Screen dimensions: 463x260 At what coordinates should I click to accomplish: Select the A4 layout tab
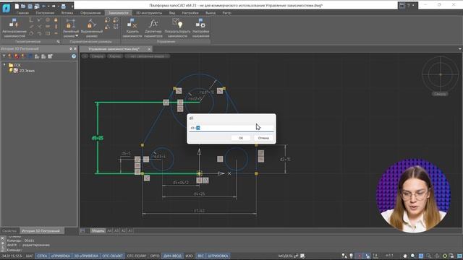tap(109, 231)
